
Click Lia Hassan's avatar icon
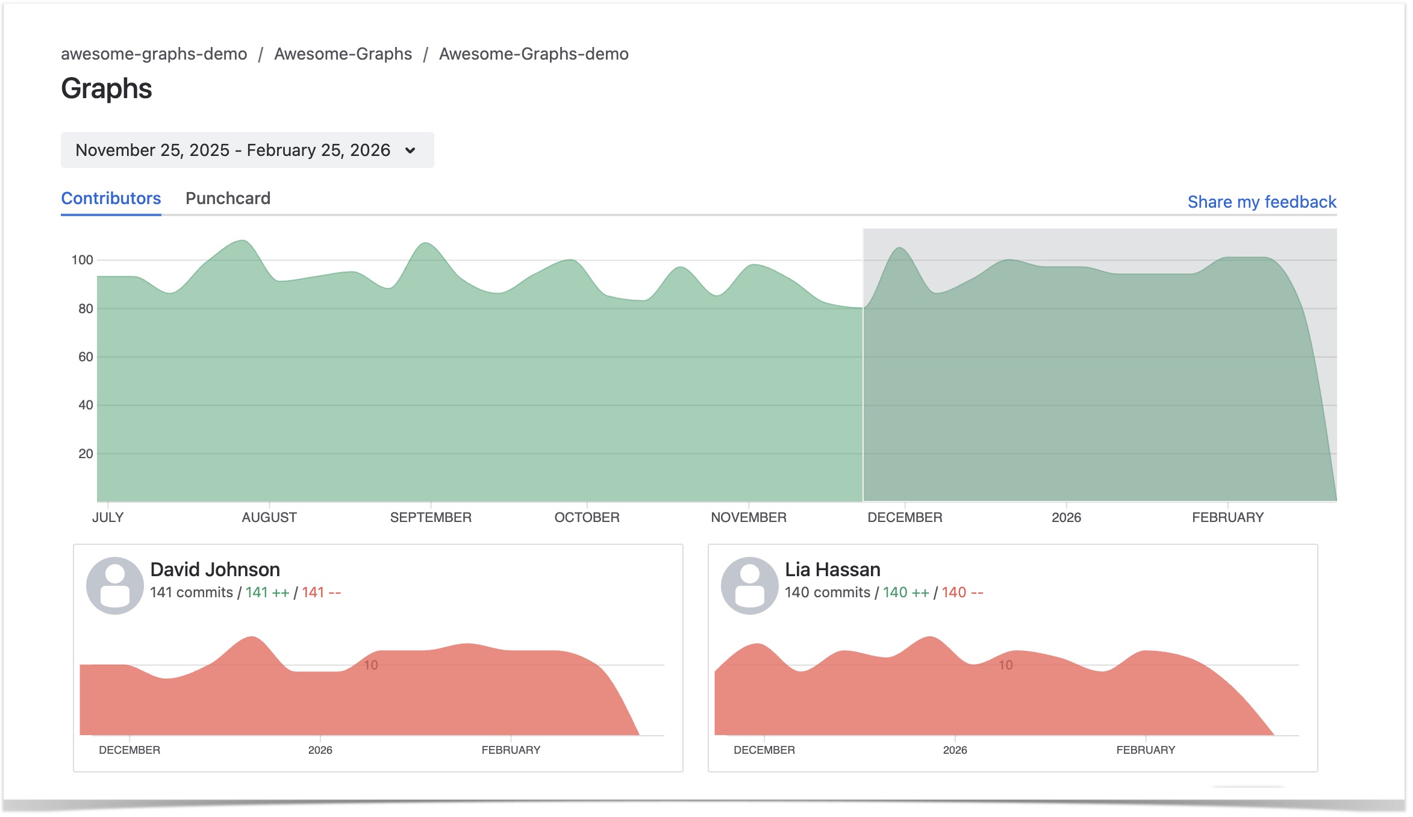(x=749, y=585)
